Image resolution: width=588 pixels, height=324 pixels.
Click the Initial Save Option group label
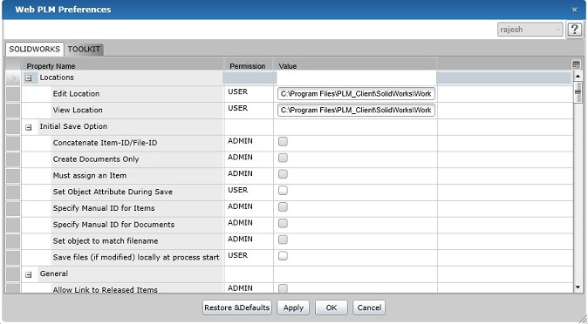coord(73,126)
